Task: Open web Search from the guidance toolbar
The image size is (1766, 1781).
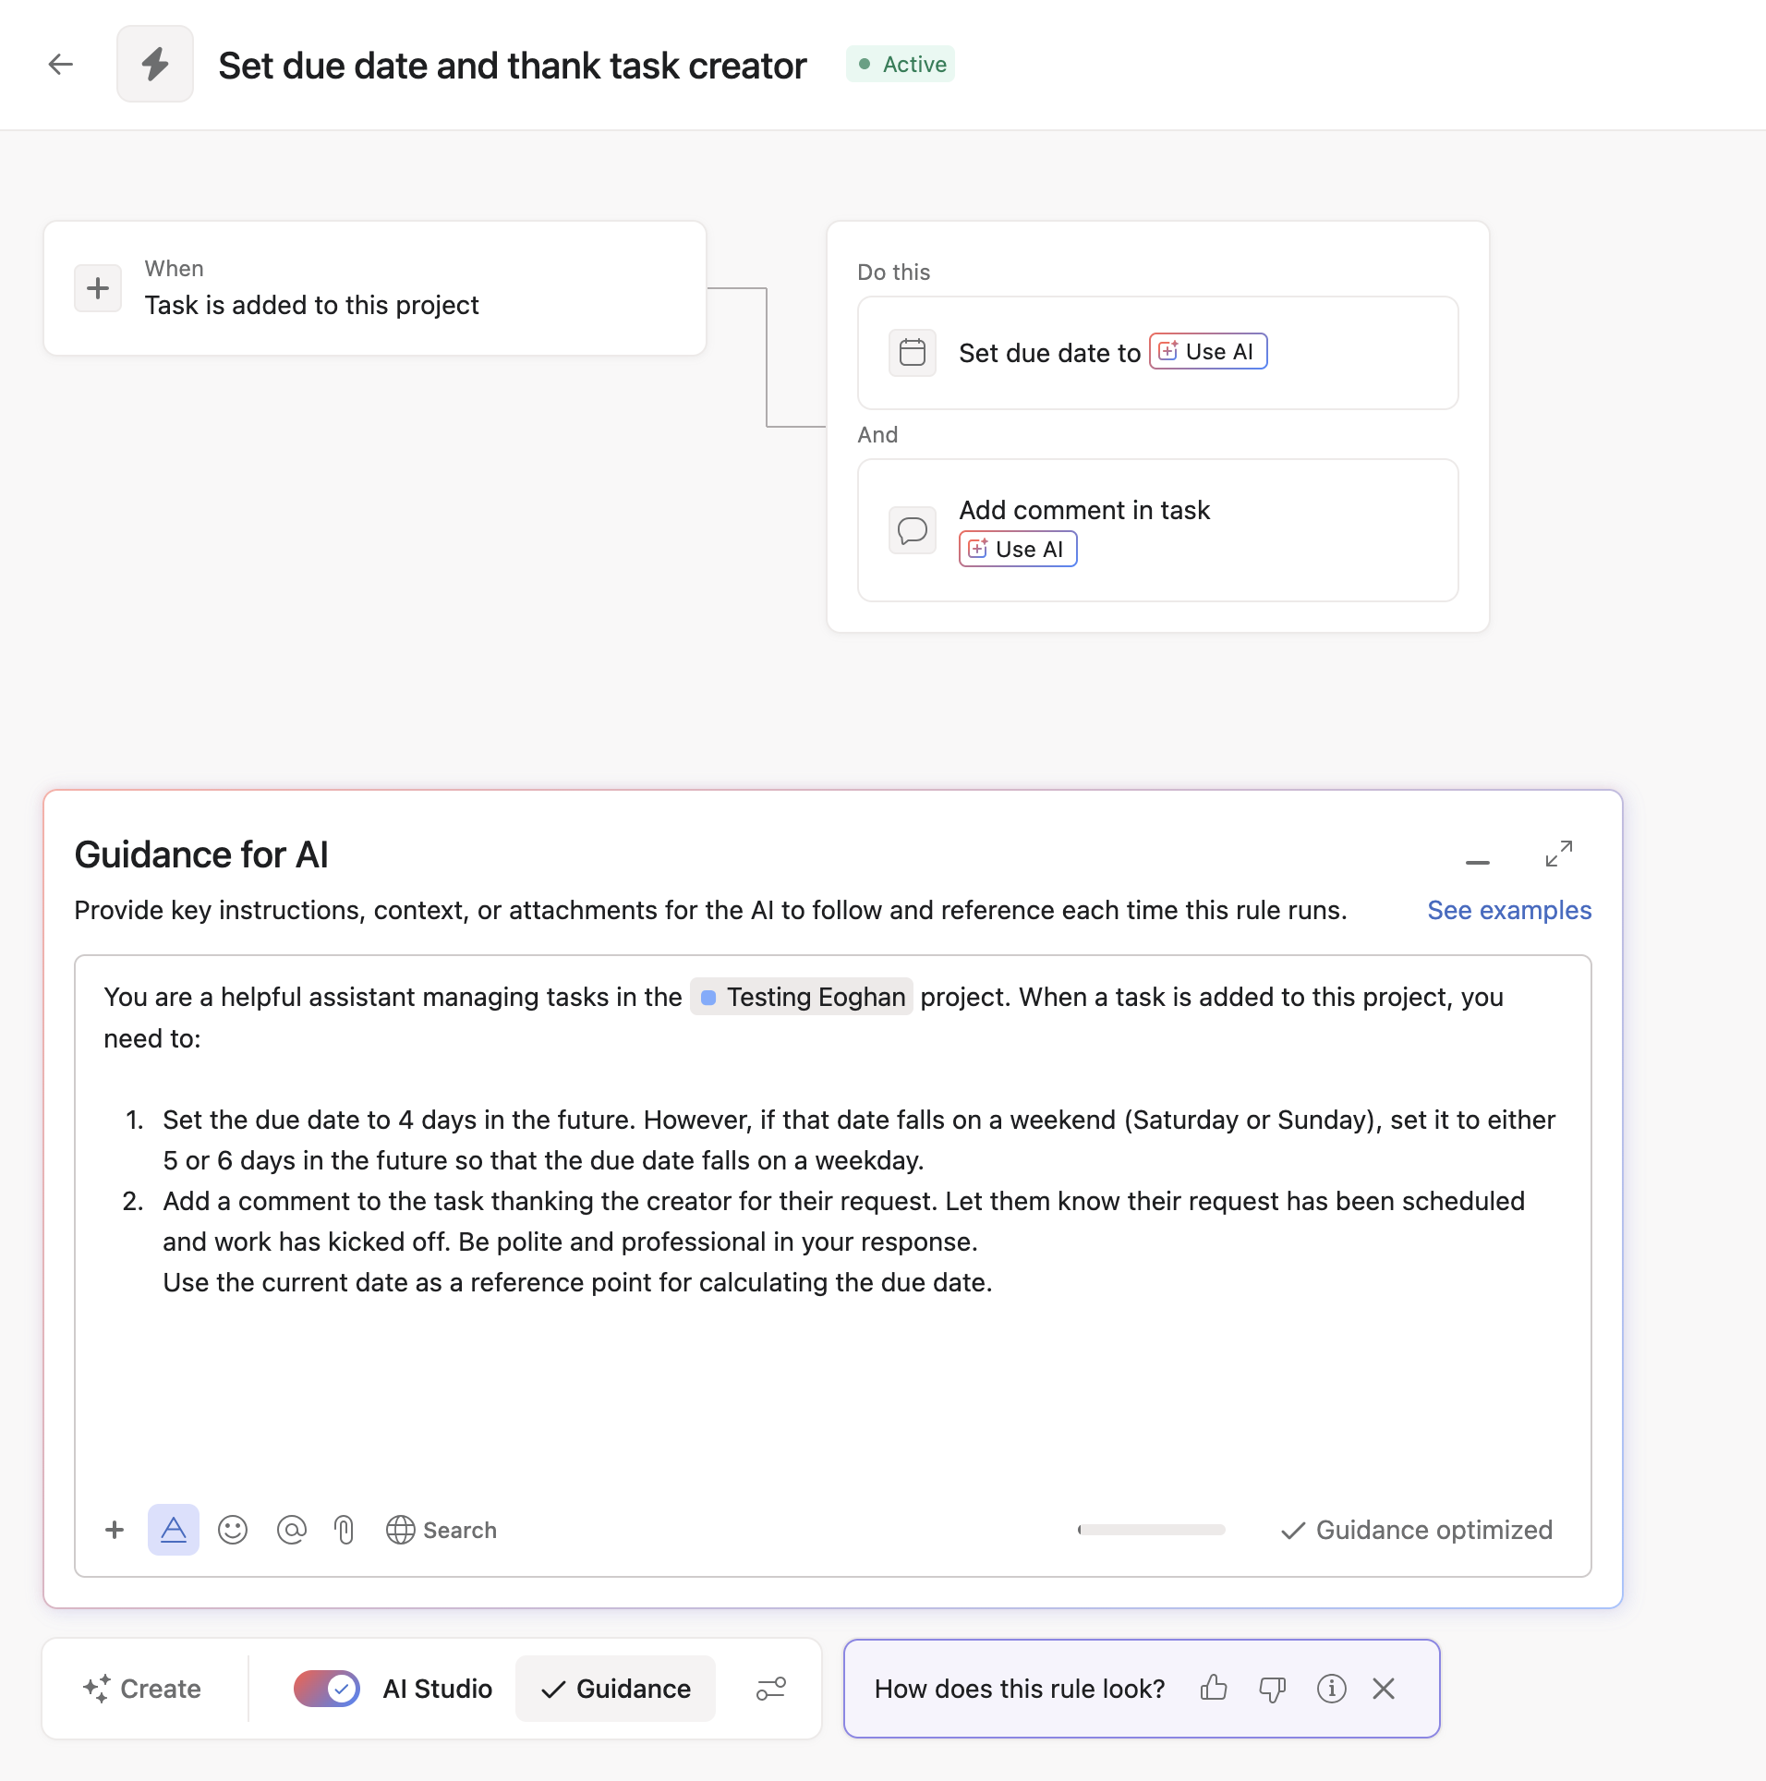Action: [x=441, y=1530]
